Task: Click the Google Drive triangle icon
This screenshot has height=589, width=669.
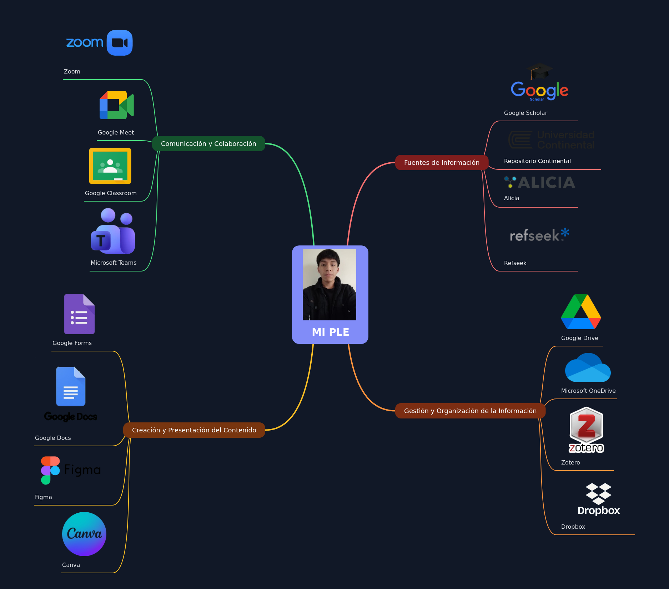Action: [581, 311]
